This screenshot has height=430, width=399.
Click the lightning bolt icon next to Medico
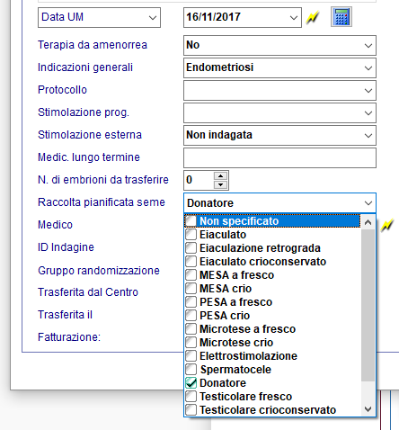tap(386, 225)
